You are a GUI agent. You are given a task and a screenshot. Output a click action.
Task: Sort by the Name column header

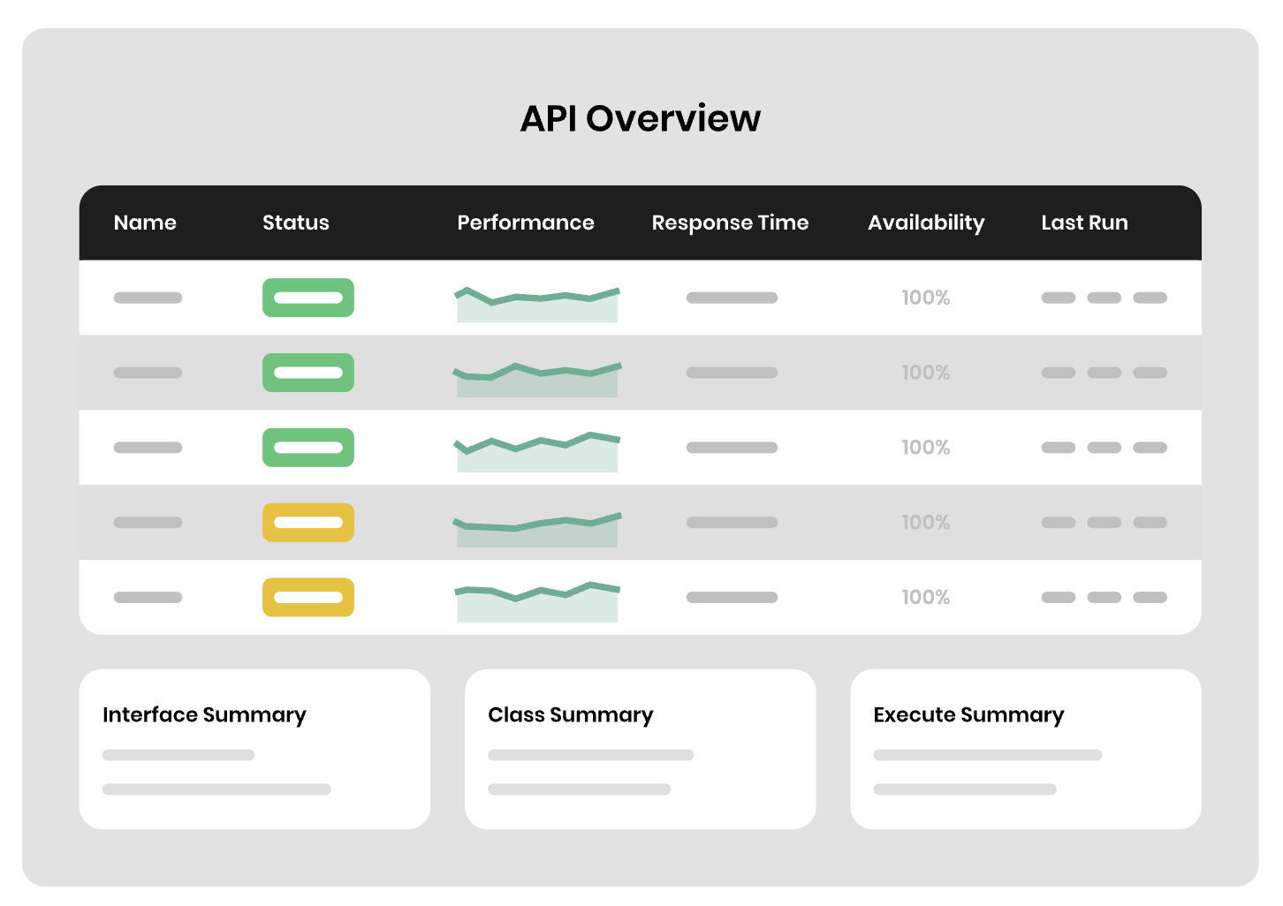click(145, 223)
